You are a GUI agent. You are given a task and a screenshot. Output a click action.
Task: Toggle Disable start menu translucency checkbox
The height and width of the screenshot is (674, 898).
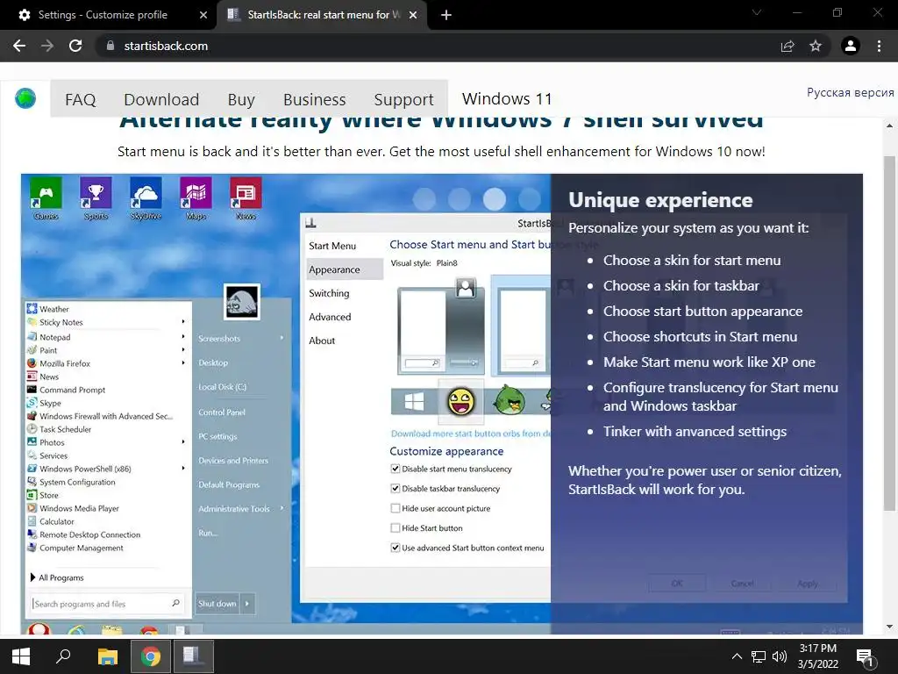396,469
